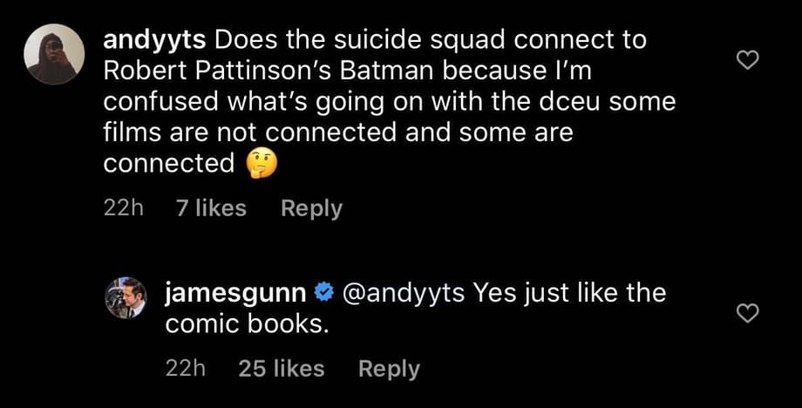Viewport: 802px width, 408px height.
Task: View the 7 likes list
Action: coord(211,208)
